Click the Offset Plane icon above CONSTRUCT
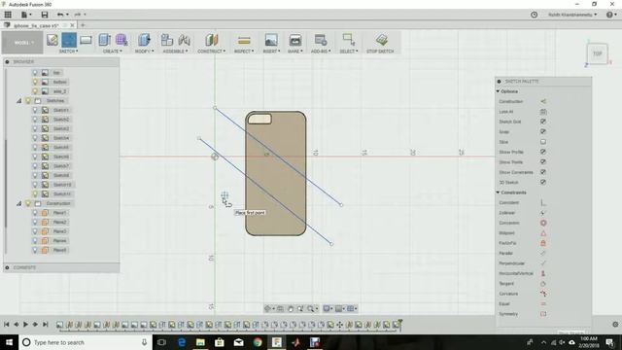Viewport: 622px width, 350px height. coord(212,40)
